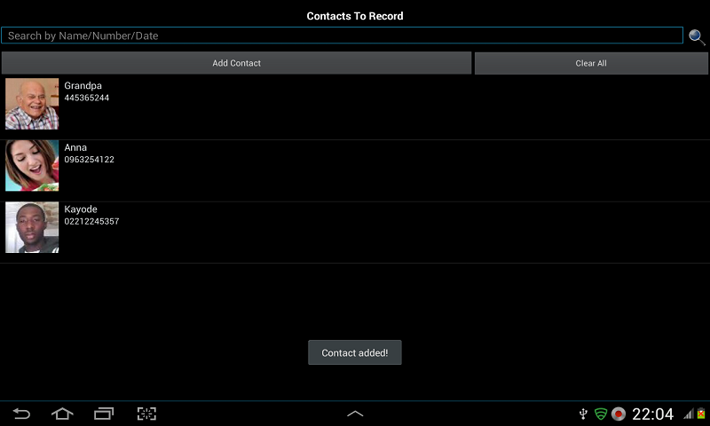This screenshot has width=710, height=426.
Task: Select Grandpa's contact photo
Action: pos(32,104)
